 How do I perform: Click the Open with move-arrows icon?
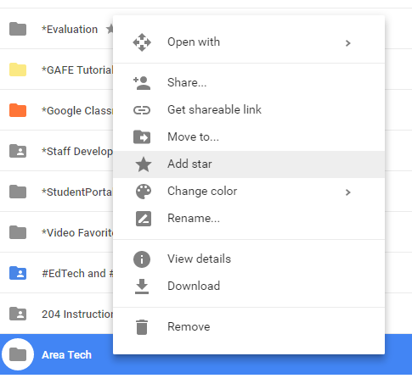pyautogui.click(x=142, y=42)
